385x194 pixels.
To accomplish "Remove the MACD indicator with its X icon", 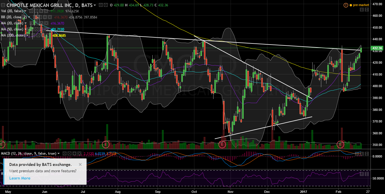I will 79,153.
